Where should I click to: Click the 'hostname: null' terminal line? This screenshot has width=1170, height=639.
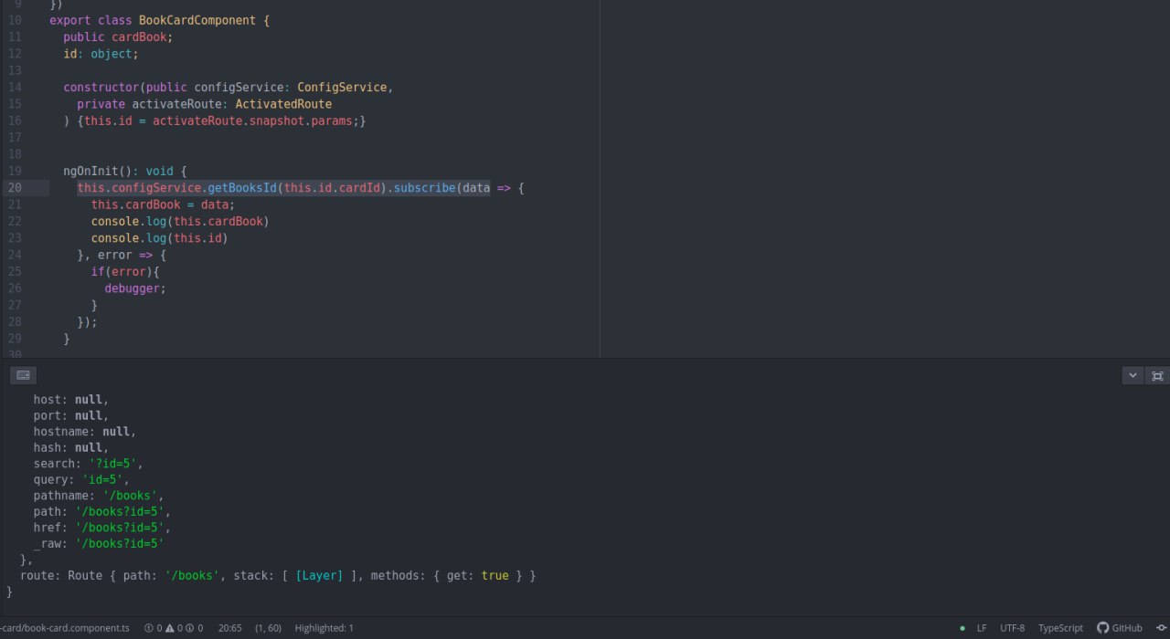coord(85,432)
